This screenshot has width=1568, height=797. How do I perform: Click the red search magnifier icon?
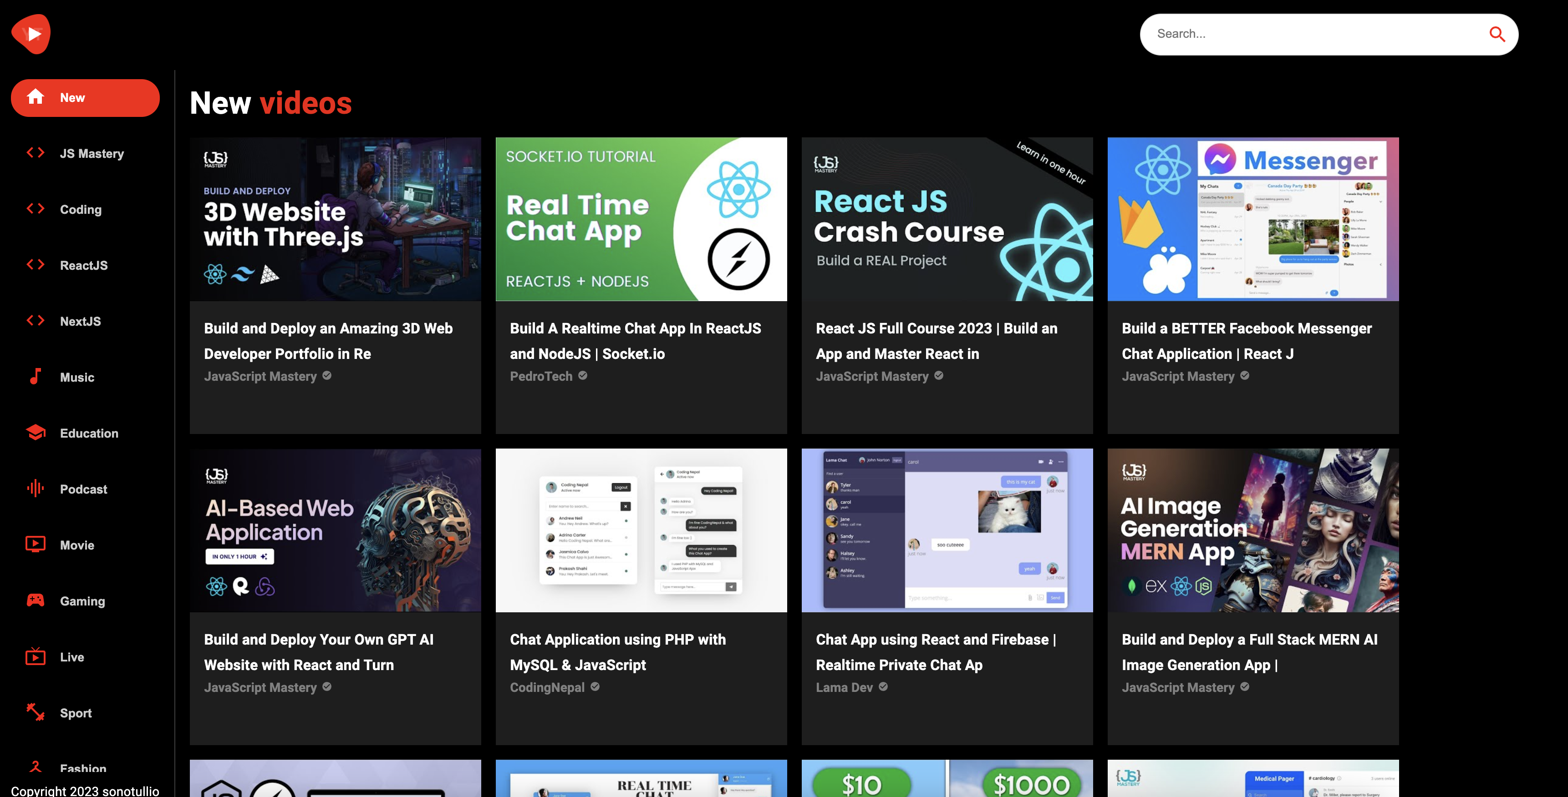pos(1497,35)
